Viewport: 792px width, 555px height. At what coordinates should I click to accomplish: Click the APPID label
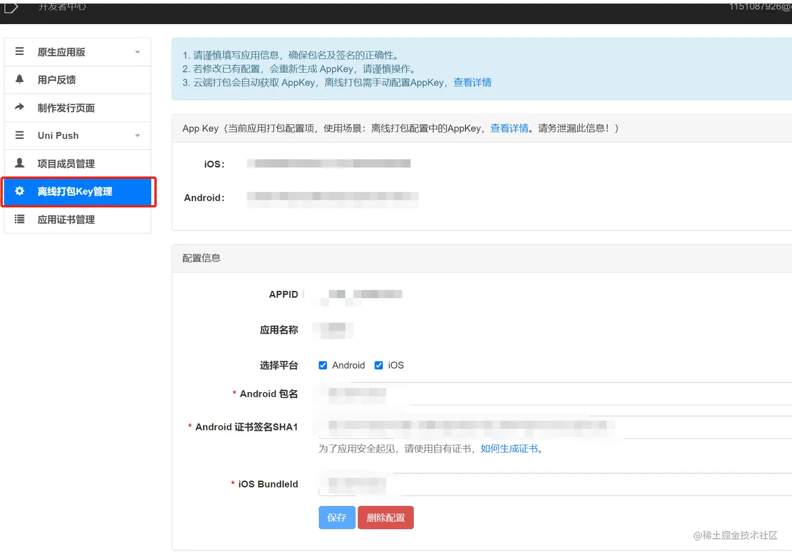coord(283,294)
